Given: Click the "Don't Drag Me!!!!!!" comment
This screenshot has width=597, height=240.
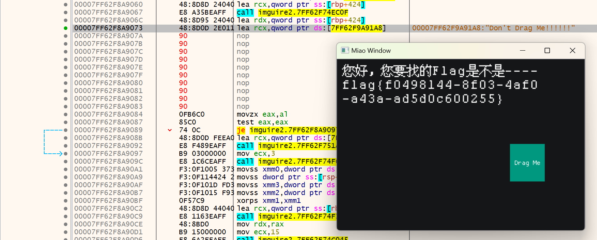Looking at the screenshot, I should [x=494, y=28].
